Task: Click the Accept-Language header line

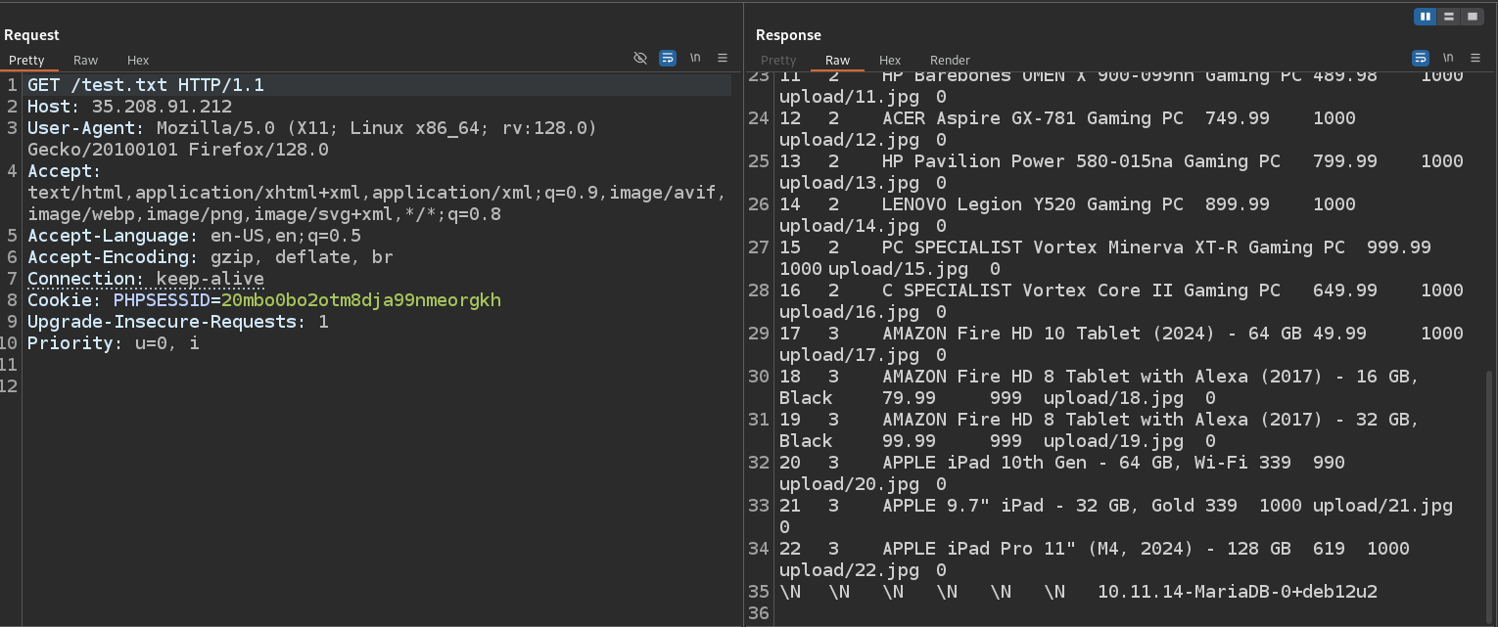Action: 194,236
